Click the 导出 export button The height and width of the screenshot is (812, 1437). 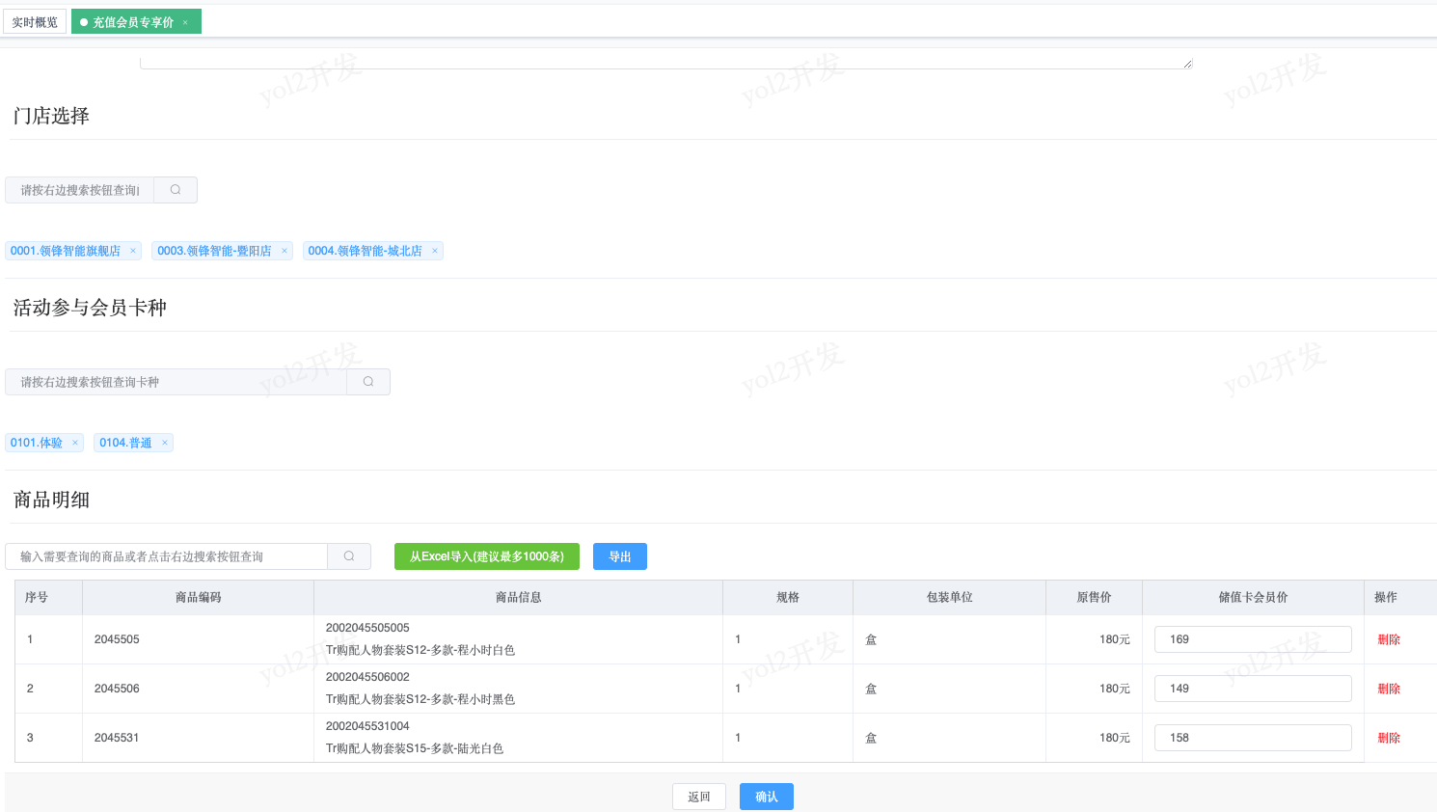(619, 556)
